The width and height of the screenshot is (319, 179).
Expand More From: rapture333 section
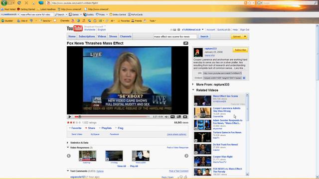tap(193, 84)
